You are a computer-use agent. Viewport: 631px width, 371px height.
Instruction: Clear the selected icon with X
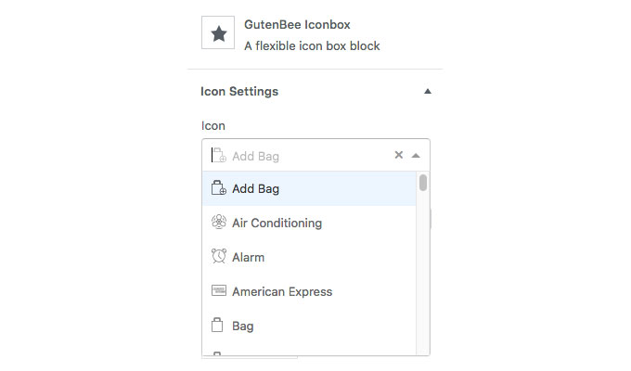tap(399, 155)
